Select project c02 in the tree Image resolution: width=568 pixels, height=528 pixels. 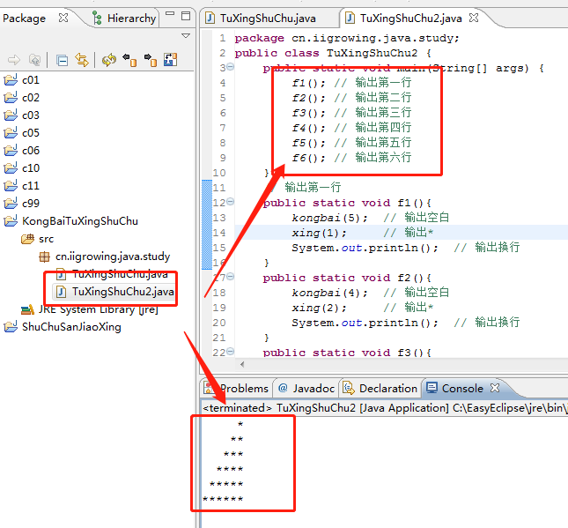point(22,98)
